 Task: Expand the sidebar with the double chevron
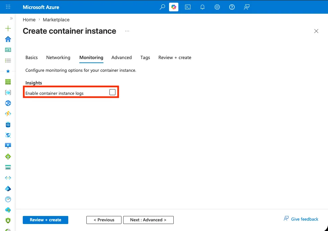point(11,18)
